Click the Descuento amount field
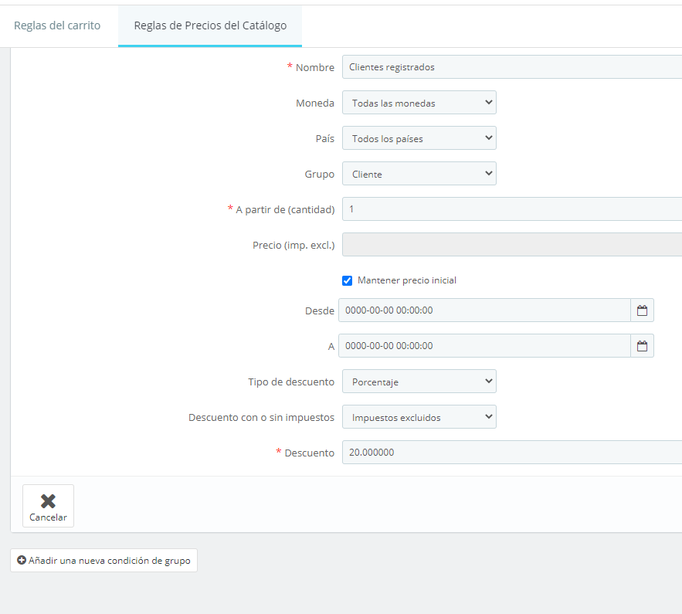This screenshot has width=682, height=614. (511, 453)
